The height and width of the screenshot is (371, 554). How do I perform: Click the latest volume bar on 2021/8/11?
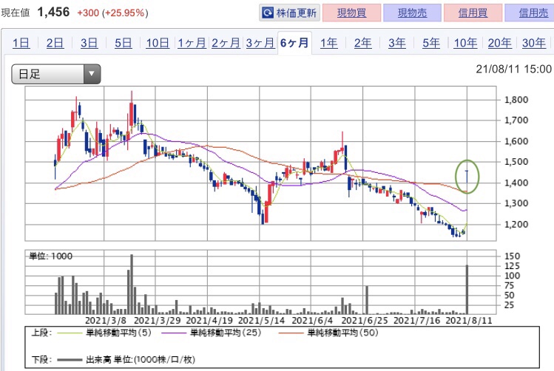(x=467, y=290)
